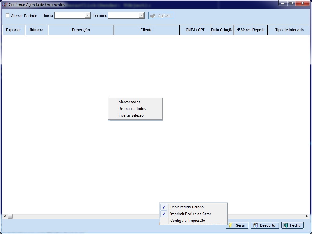This screenshot has height=234, width=312.
Task: Click the lightning bolt icon on Gerar
Action: (x=231, y=225)
